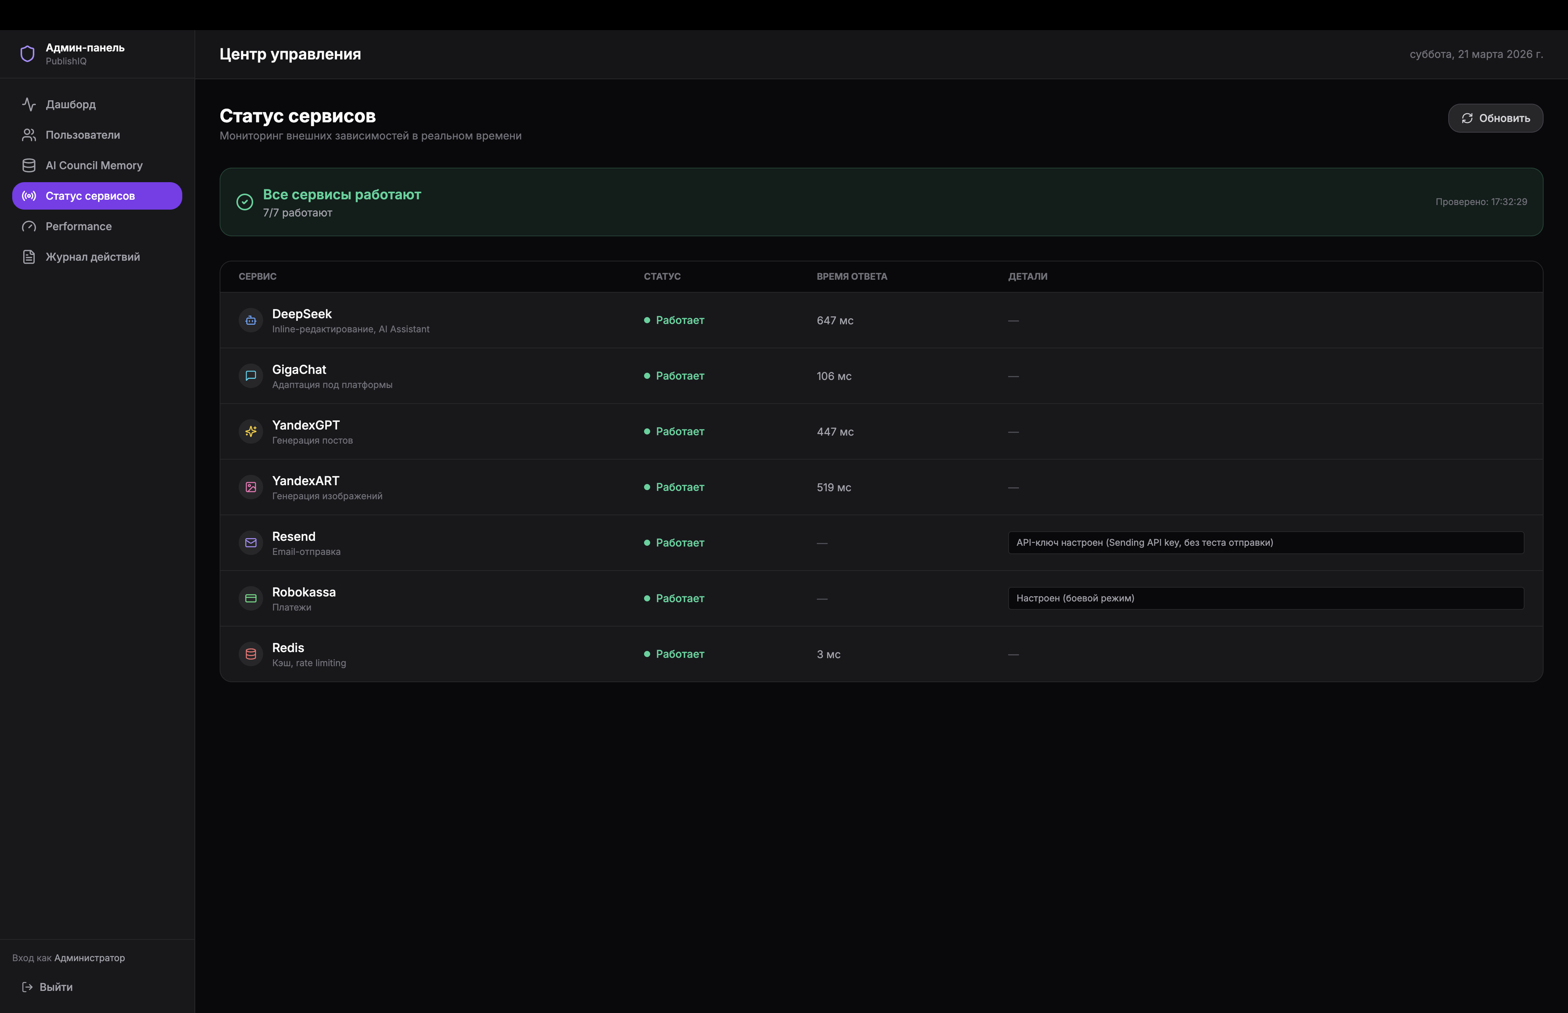Click the YandexGPT sparkle icon

pyautogui.click(x=251, y=431)
